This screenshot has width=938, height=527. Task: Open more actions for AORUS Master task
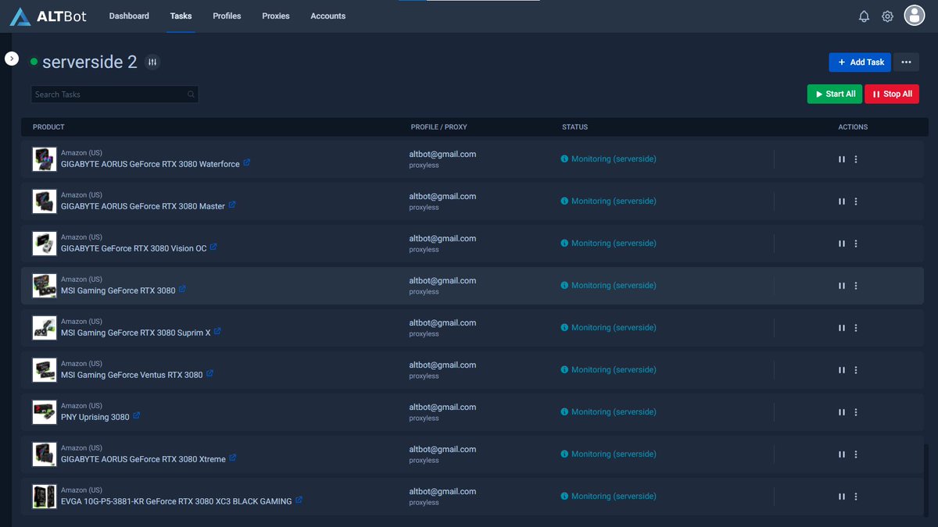(856, 201)
